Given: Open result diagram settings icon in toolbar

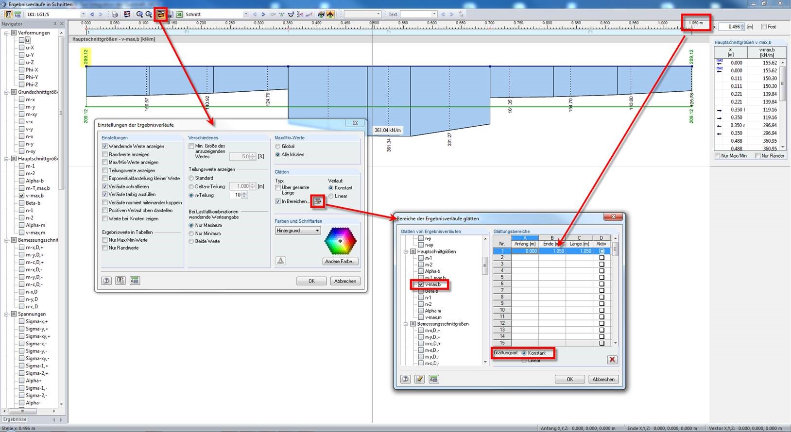Looking at the screenshot, I should (161, 14).
